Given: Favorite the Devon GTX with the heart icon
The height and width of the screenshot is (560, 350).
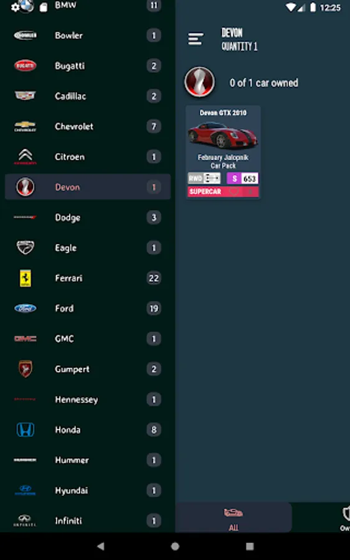Looking at the screenshot, I should coord(234,192).
